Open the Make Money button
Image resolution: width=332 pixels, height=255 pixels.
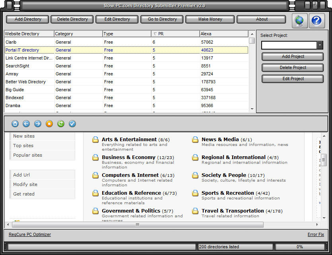pos(210,19)
